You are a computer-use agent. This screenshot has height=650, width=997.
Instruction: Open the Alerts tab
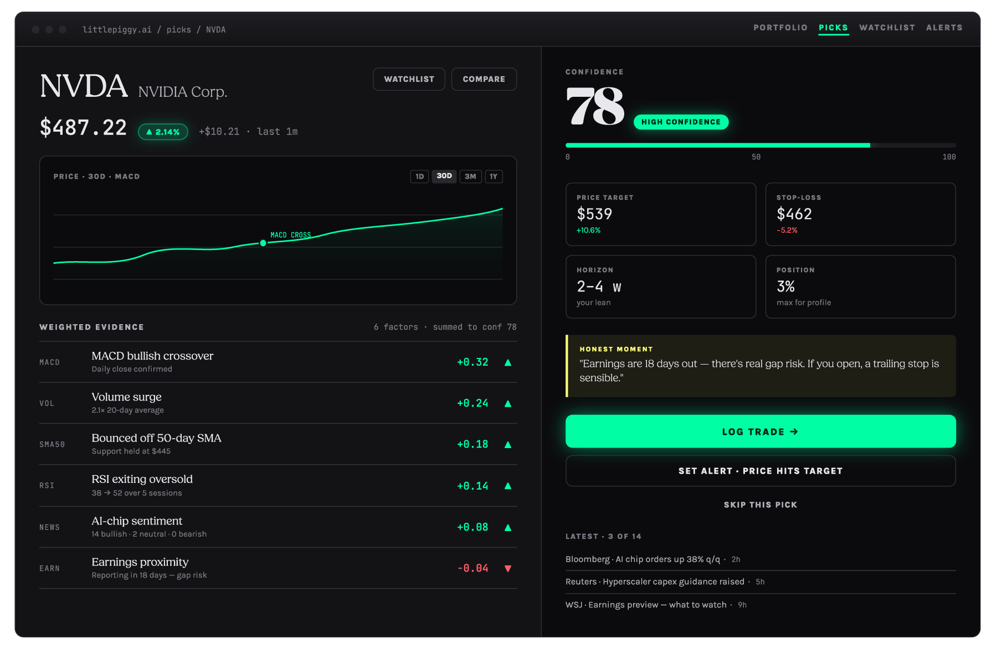tap(944, 28)
